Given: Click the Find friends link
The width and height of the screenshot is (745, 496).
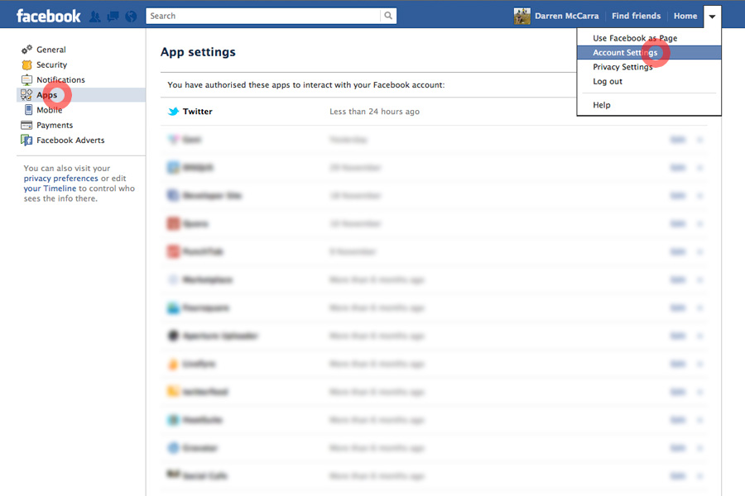Looking at the screenshot, I should (x=636, y=16).
